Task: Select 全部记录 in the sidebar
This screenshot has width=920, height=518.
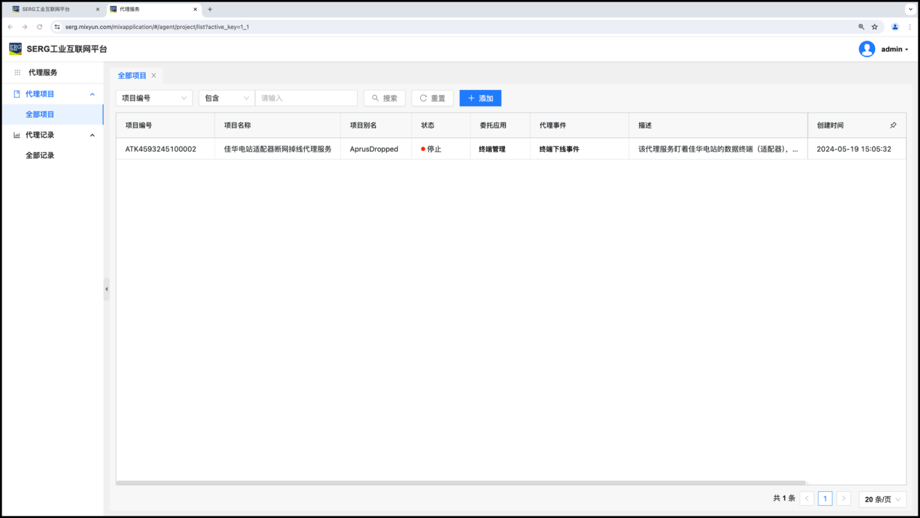Action: tap(40, 155)
